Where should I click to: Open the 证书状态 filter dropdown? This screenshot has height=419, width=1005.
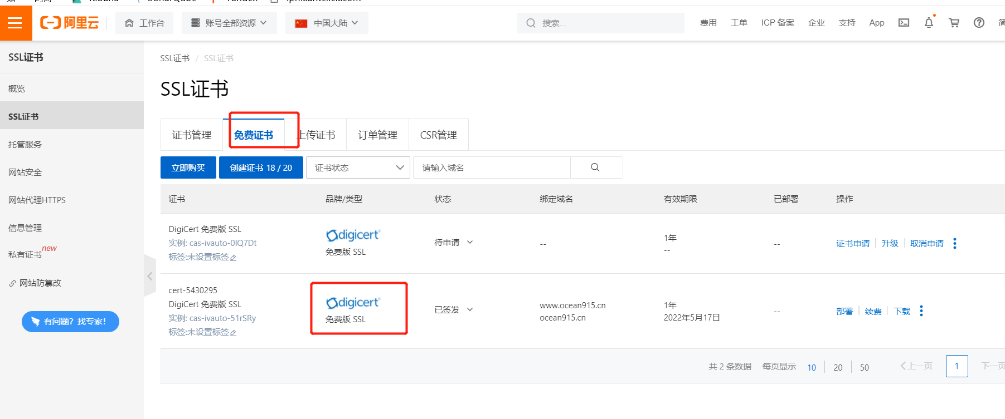point(358,167)
